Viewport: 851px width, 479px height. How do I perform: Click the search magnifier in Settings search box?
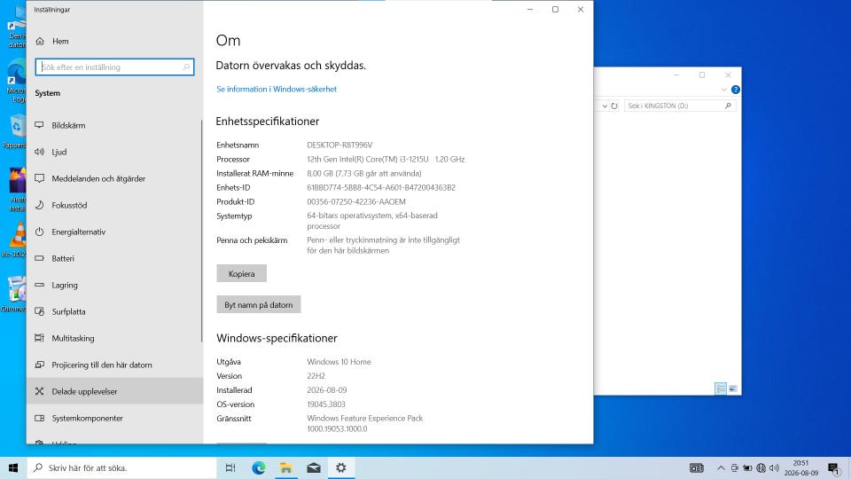[186, 67]
